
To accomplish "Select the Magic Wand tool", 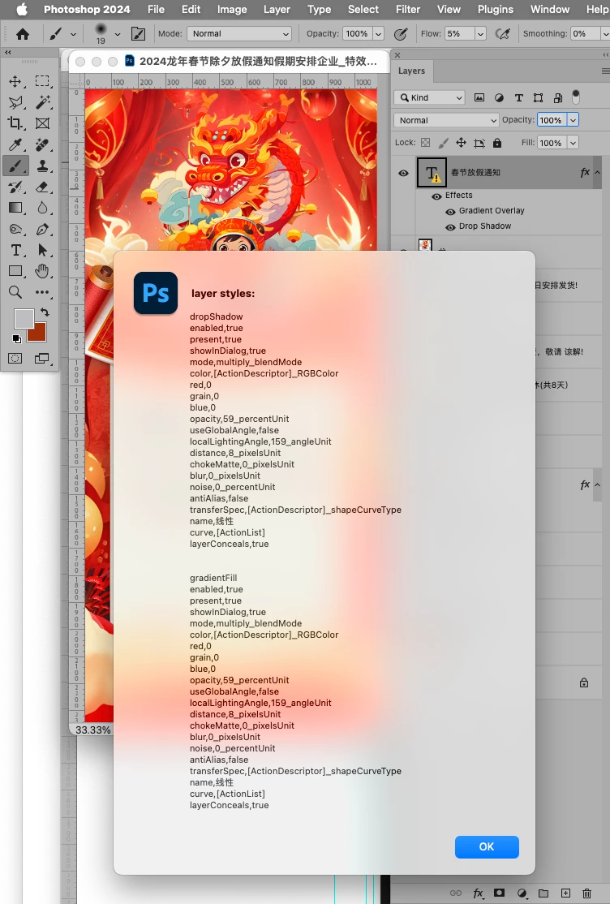I will 42,102.
